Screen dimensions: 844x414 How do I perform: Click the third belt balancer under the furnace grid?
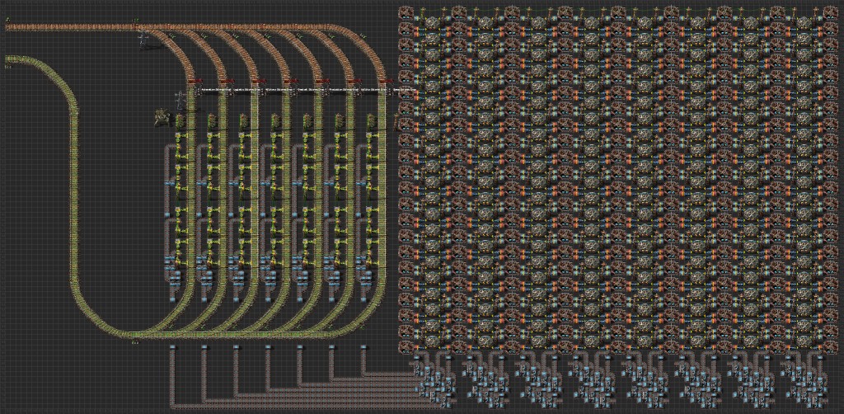click(x=539, y=381)
